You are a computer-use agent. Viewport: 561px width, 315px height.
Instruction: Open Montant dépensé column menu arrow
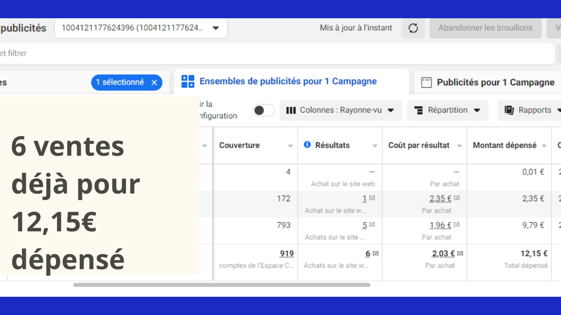(x=544, y=146)
